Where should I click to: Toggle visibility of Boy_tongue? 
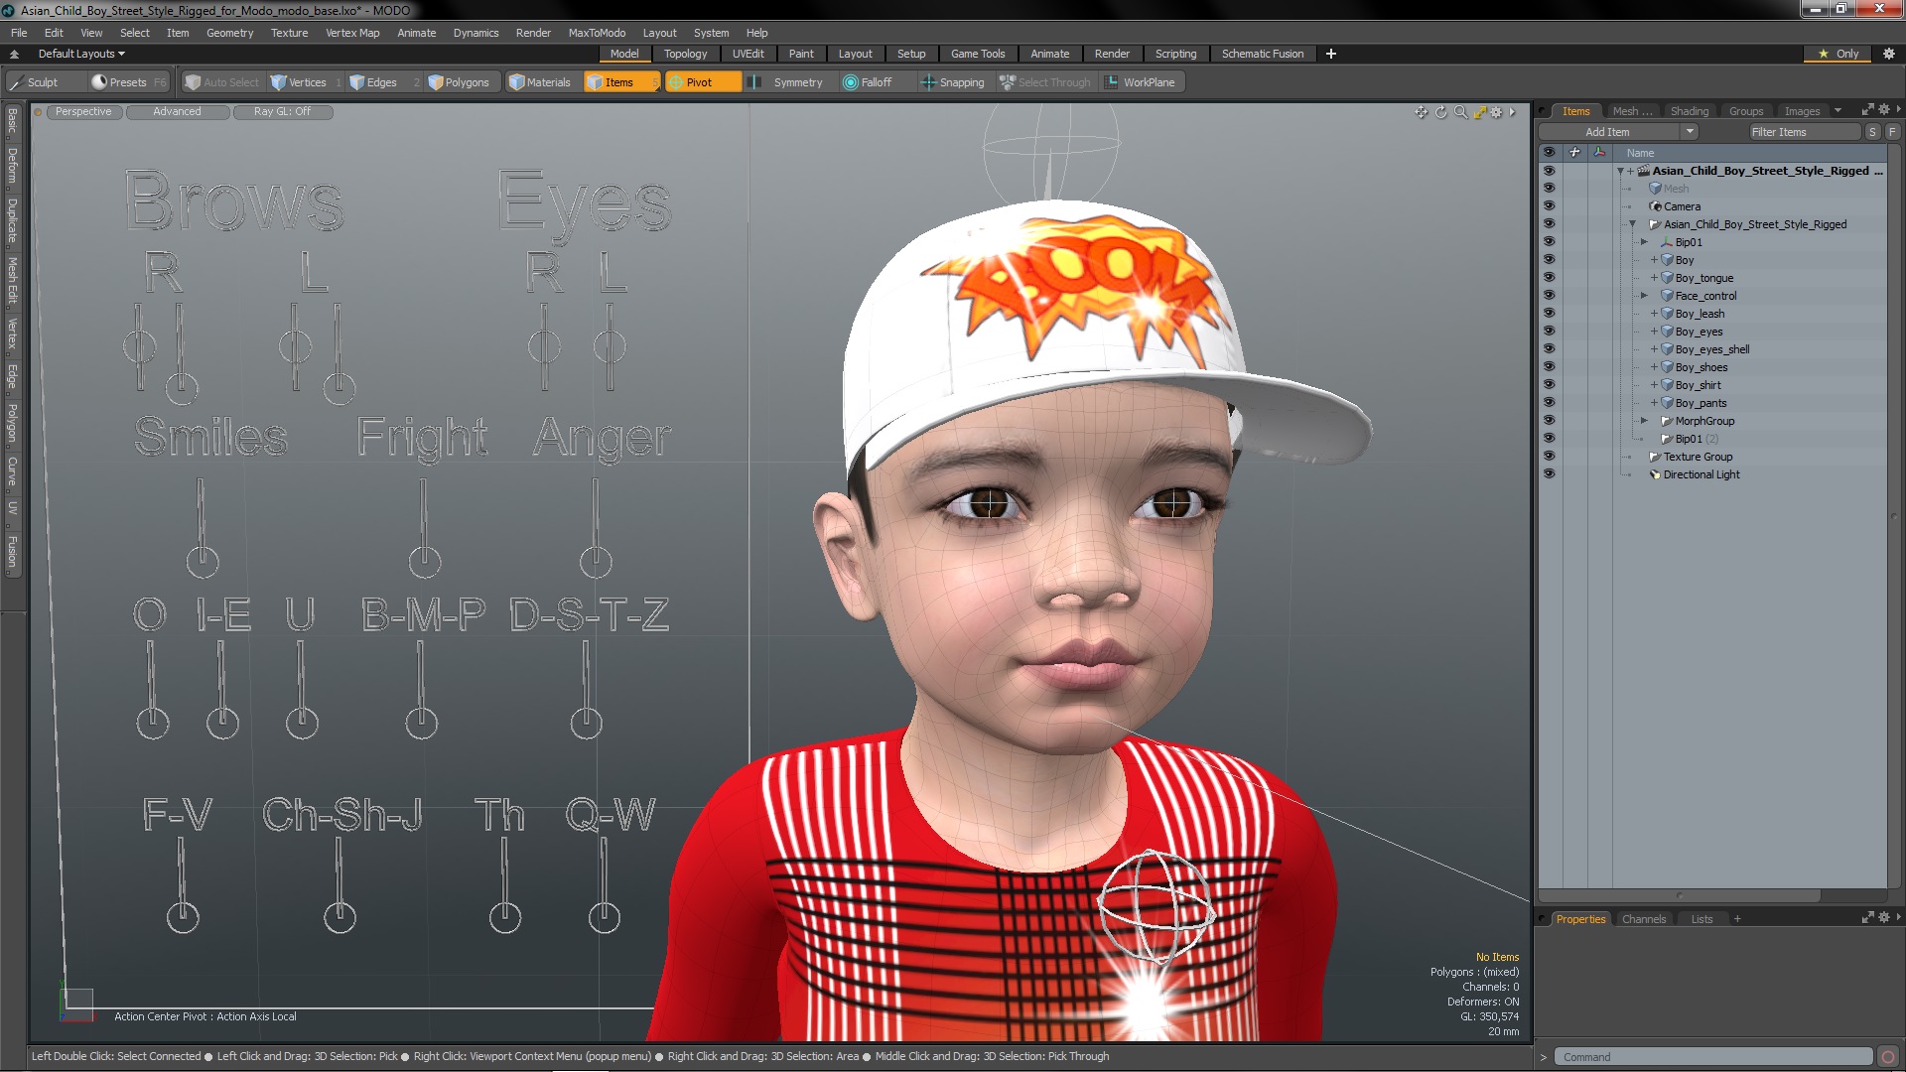click(x=1549, y=278)
